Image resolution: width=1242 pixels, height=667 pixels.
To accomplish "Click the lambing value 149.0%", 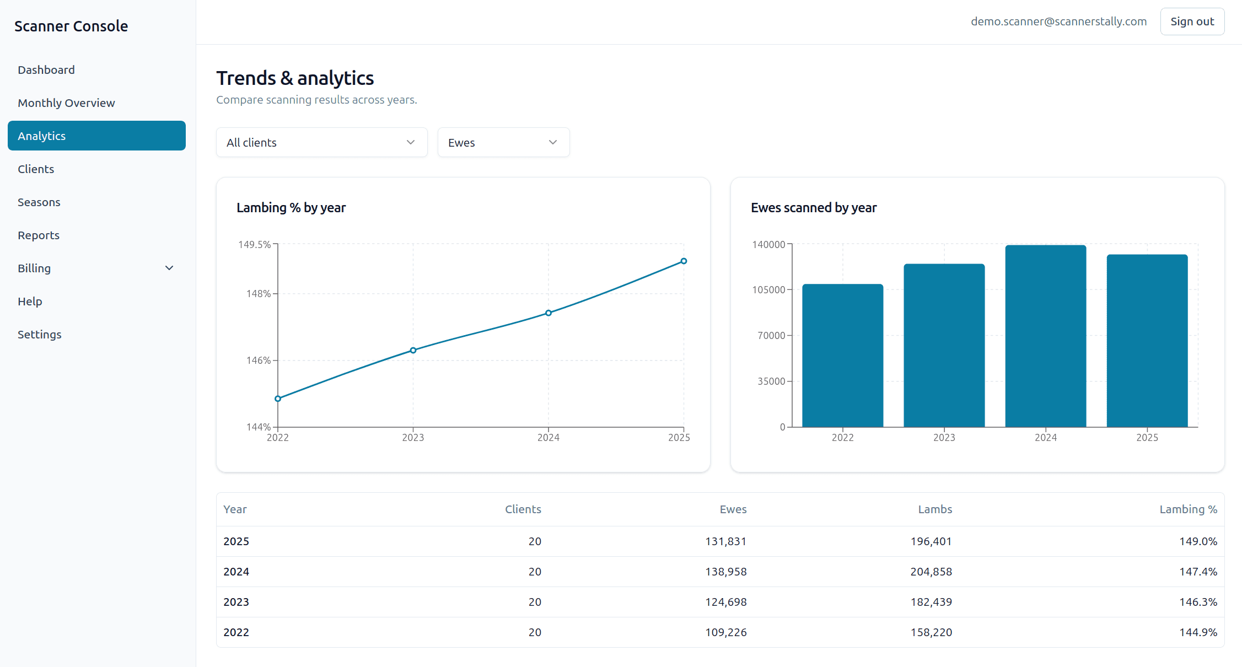I will tap(1198, 541).
